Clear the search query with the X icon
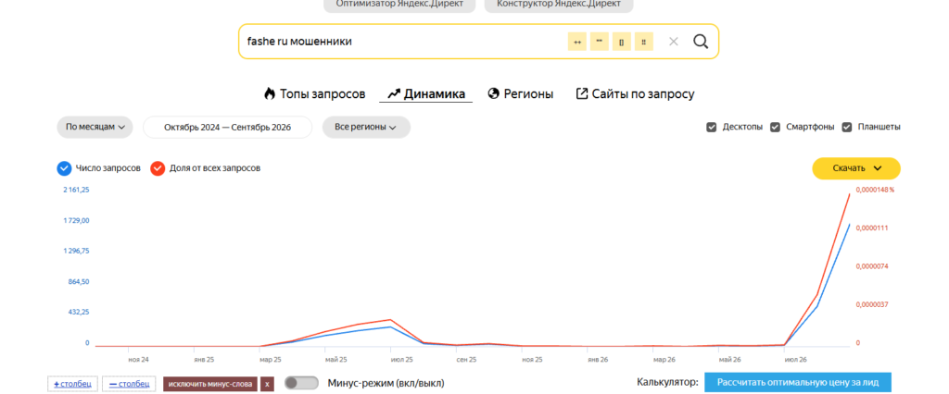The height and width of the screenshot is (394, 949). coord(674,42)
